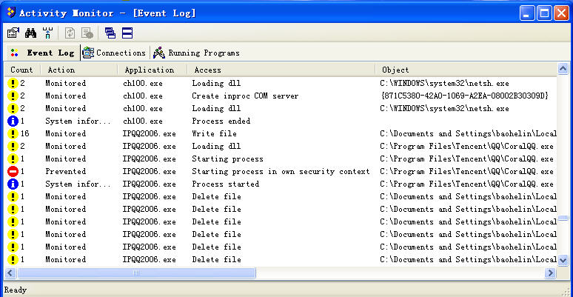The image size is (573, 297).
Task: Click CoralQQ.exe path in Starting process row
Action: tap(466, 158)
